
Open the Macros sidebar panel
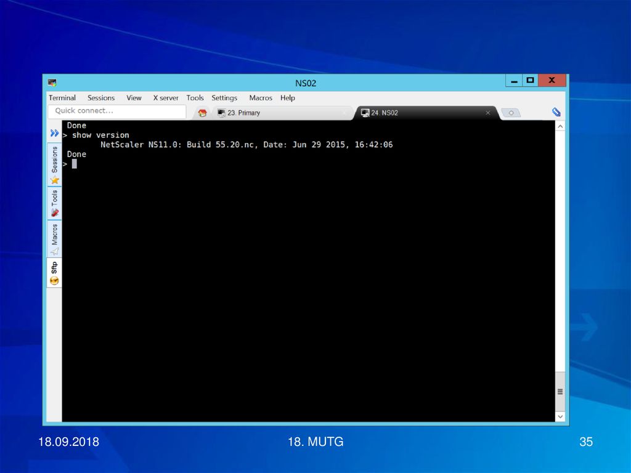pyautogui.click(x=54, y=240)
